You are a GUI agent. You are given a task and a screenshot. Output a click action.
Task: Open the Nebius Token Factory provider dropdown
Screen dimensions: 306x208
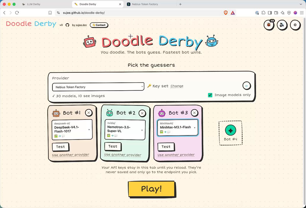tap(98, 87)
